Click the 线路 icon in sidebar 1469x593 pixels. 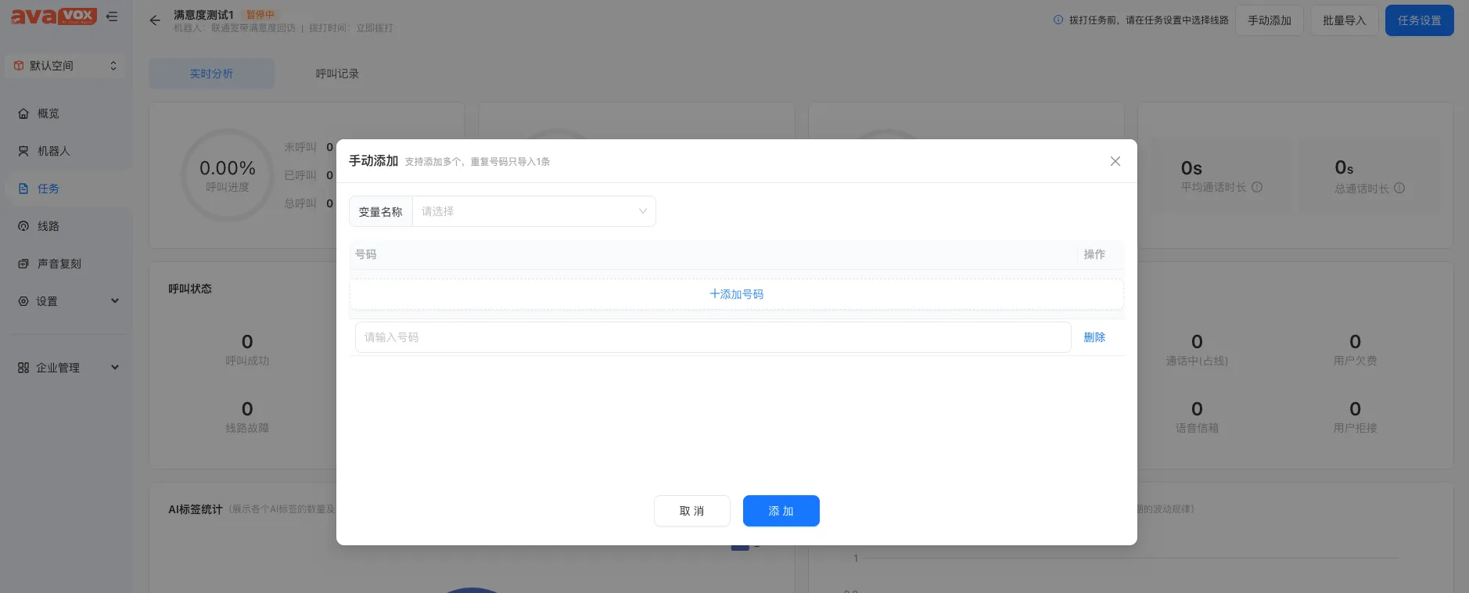point(23,226)
